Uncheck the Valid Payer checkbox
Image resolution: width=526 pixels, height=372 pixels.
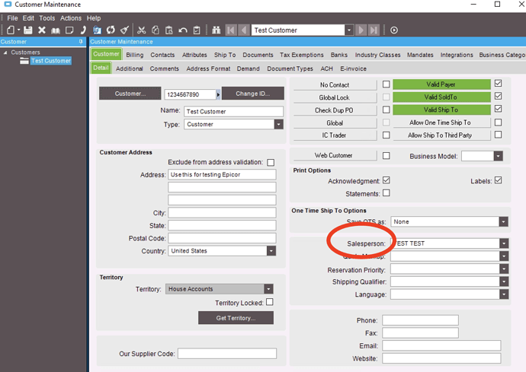coord(498,84)
